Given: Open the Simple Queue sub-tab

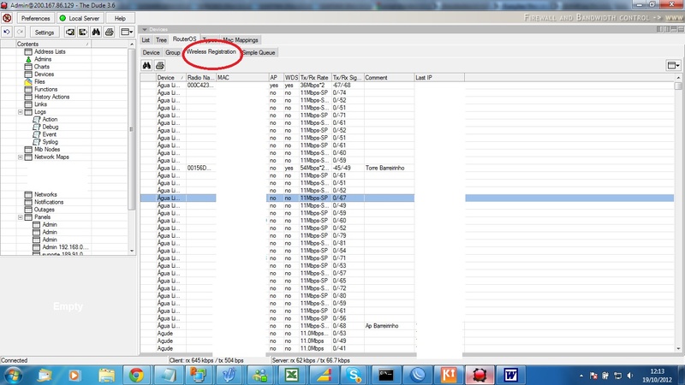Looking at the screenshot, I should coord(259,52).
